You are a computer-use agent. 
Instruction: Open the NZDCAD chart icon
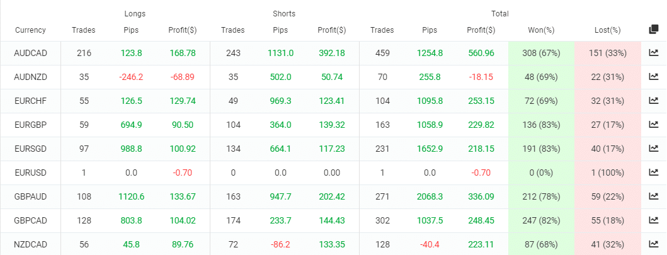653,244
